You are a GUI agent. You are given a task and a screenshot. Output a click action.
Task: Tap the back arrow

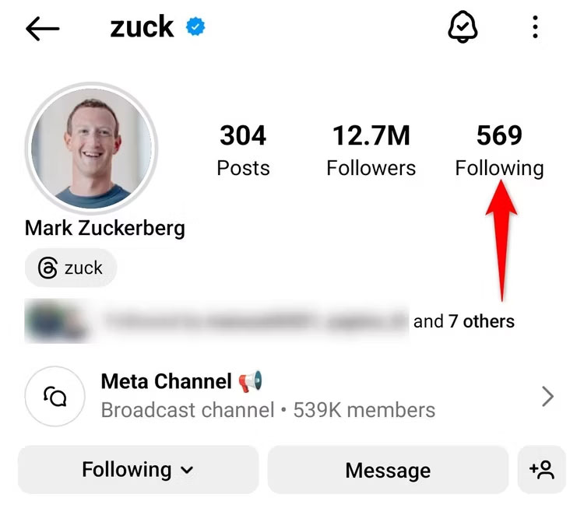pos(42,29)
